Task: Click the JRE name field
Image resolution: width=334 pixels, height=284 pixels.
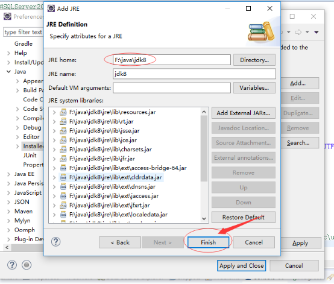Action: [194, 74]
